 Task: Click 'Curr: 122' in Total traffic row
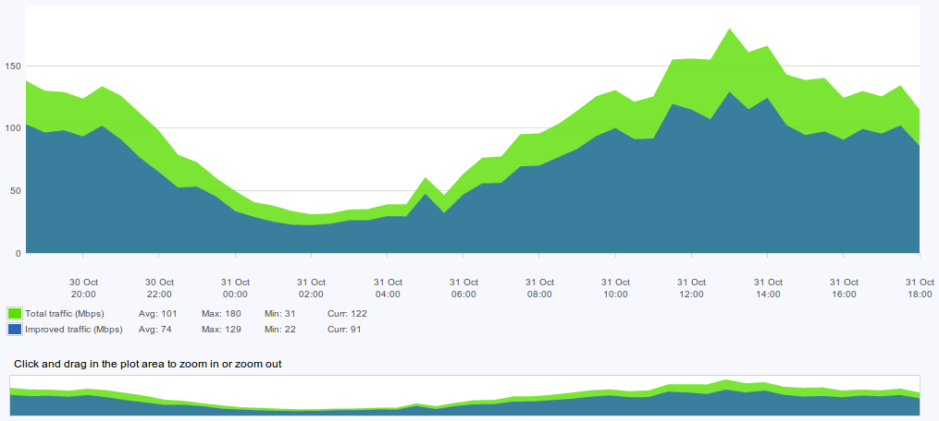[347, 313]
